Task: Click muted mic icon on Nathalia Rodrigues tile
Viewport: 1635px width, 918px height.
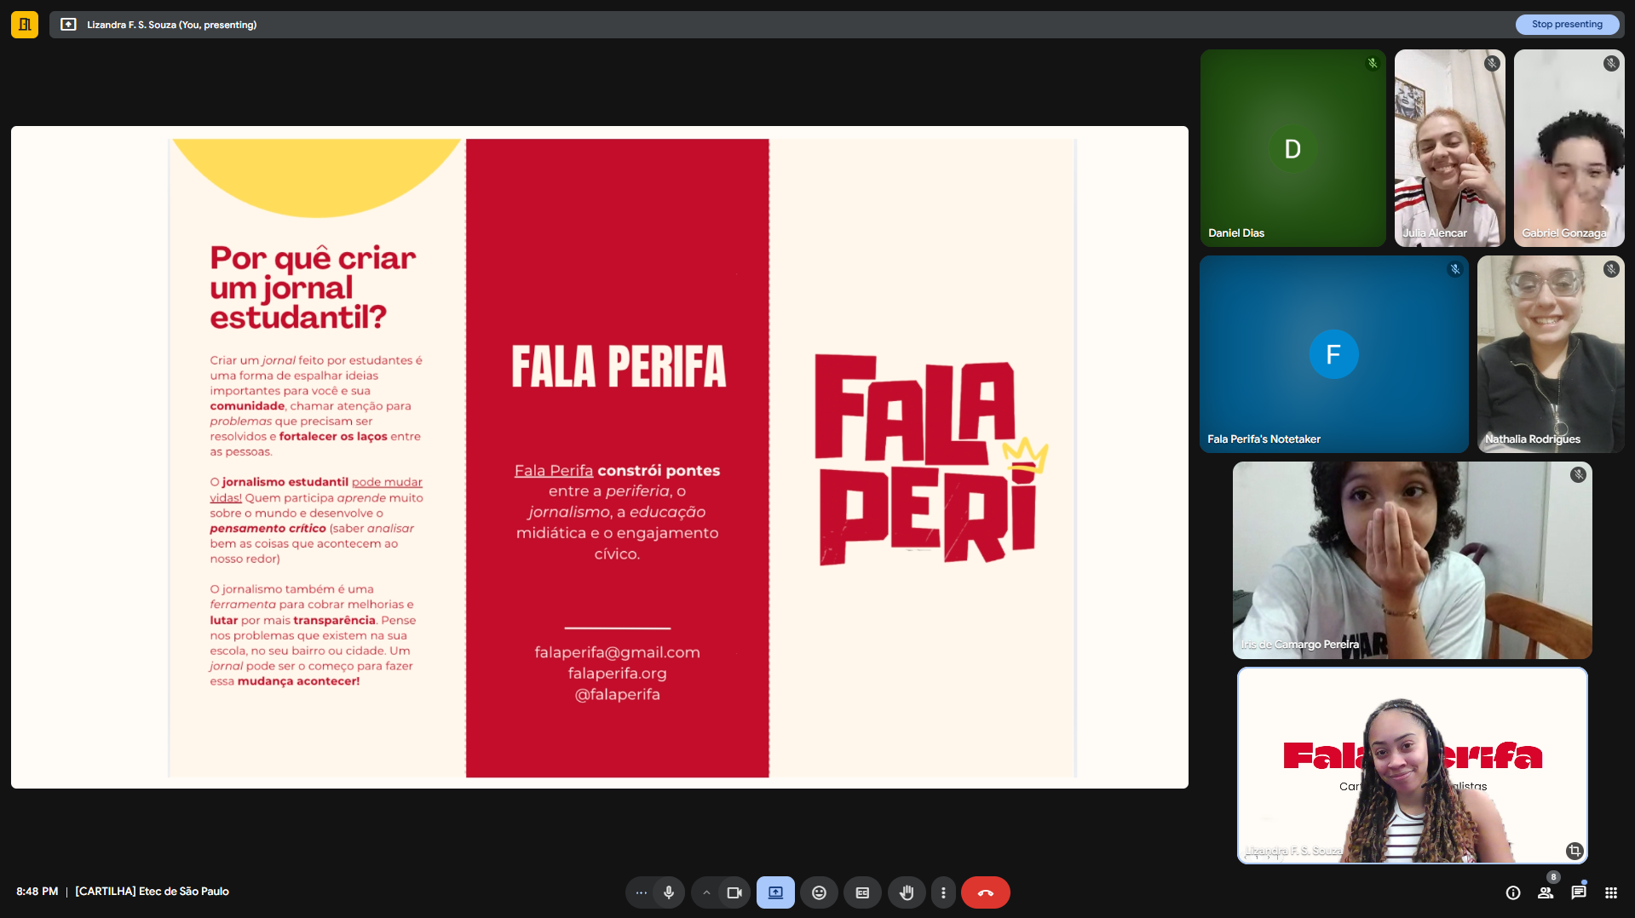Action: coord(1611,269)
